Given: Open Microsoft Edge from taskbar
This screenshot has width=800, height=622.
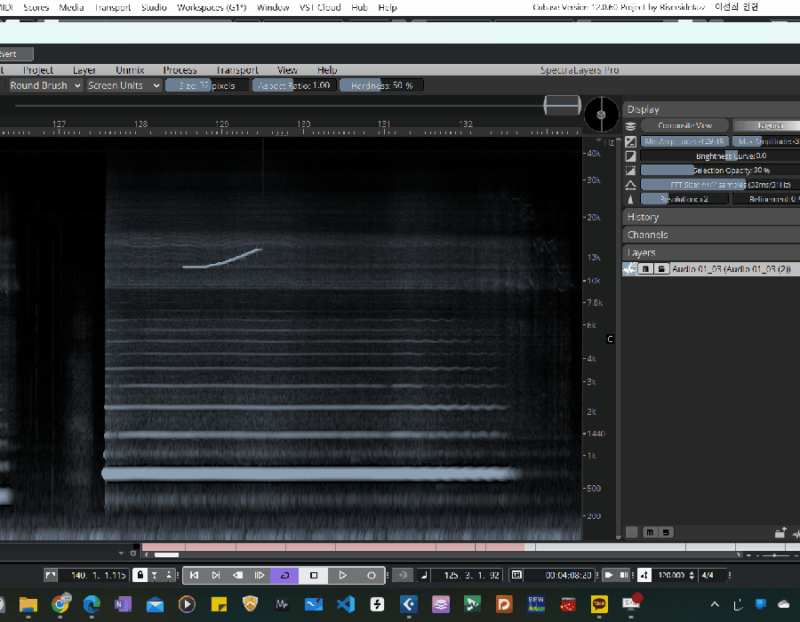Looking at the screenshot, I should point(92,604).
